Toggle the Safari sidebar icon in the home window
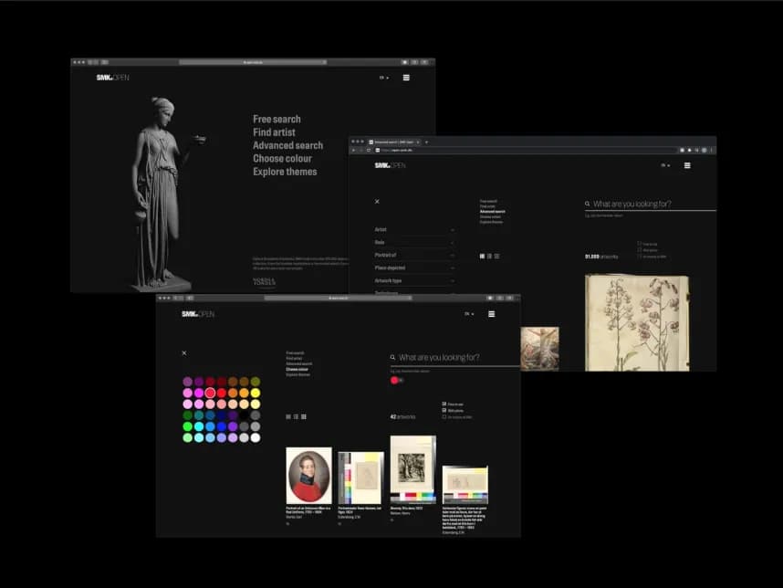This screenshot has width=783, height=588. click(x=105, y=62)
